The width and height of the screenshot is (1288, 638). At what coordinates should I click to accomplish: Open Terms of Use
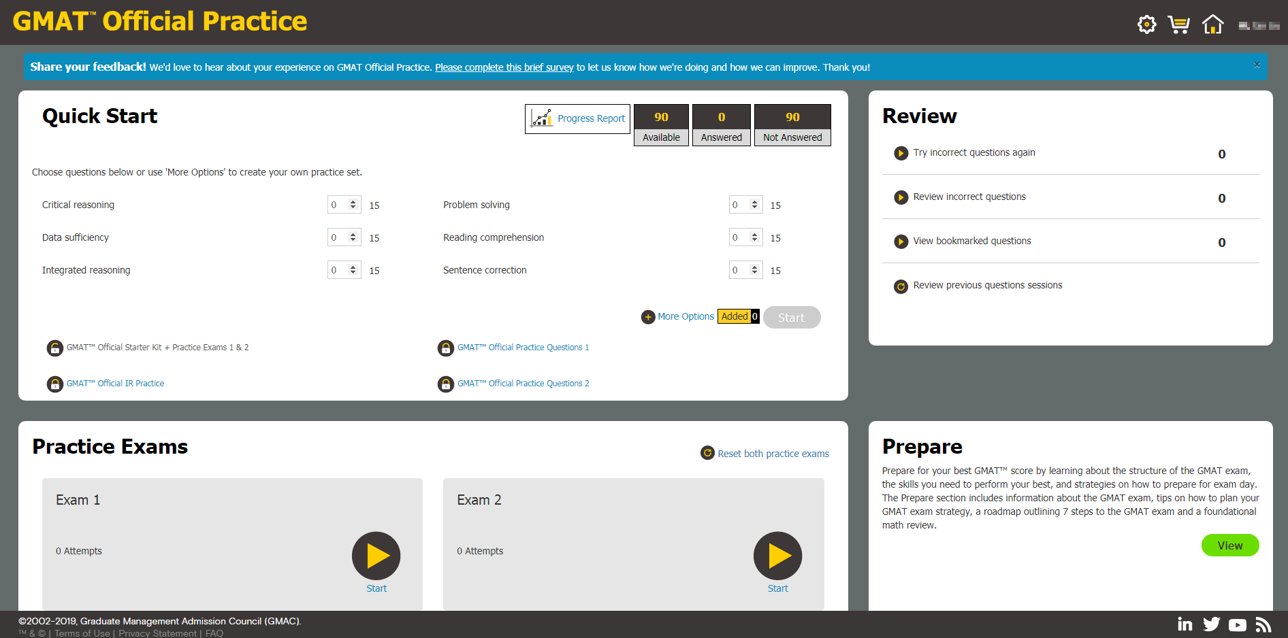pyautogui.click(x=82, y=633)
